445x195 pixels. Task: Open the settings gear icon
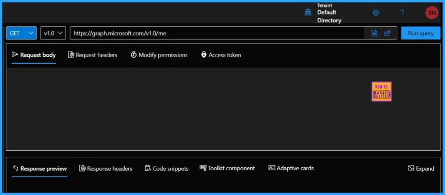point(376,13)
